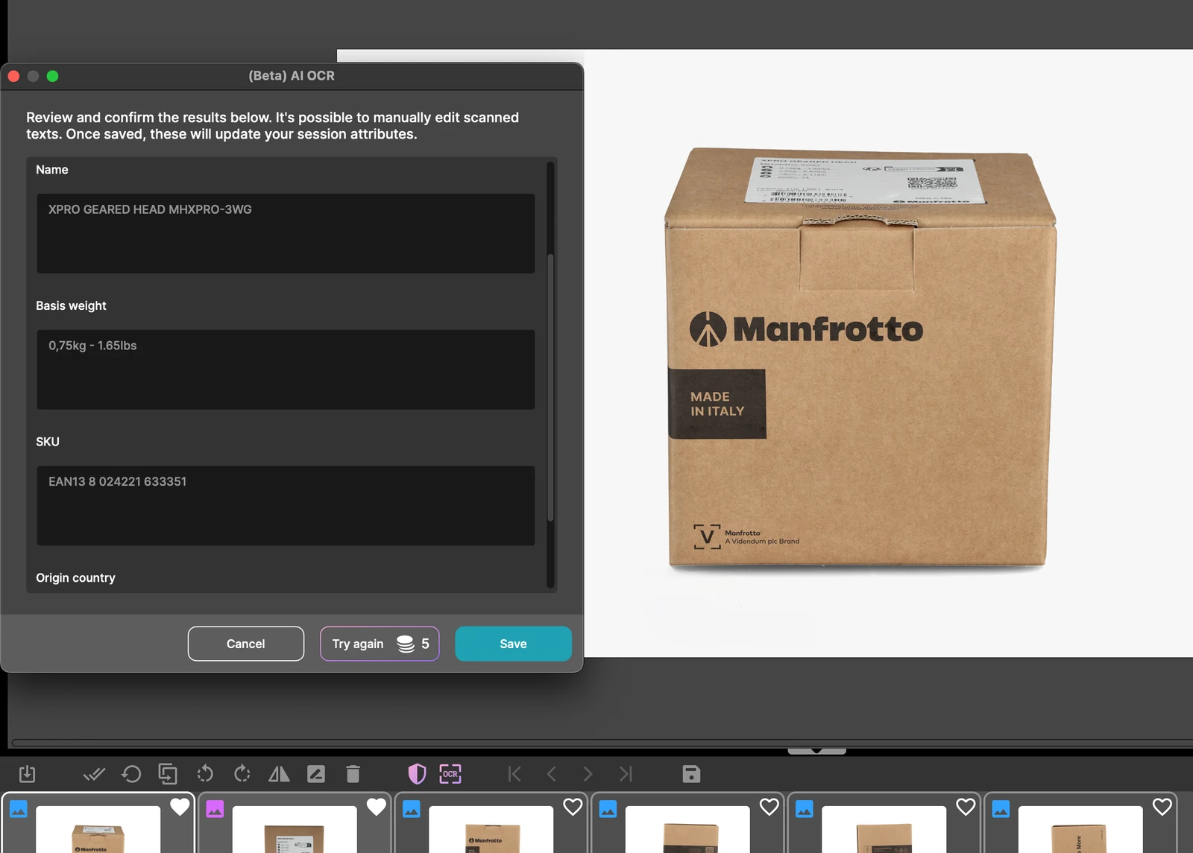Select the sixth thumbnail in the filmstrip
The height and width of the screenshot is (853, 1193).
(x=1080, y=823)
